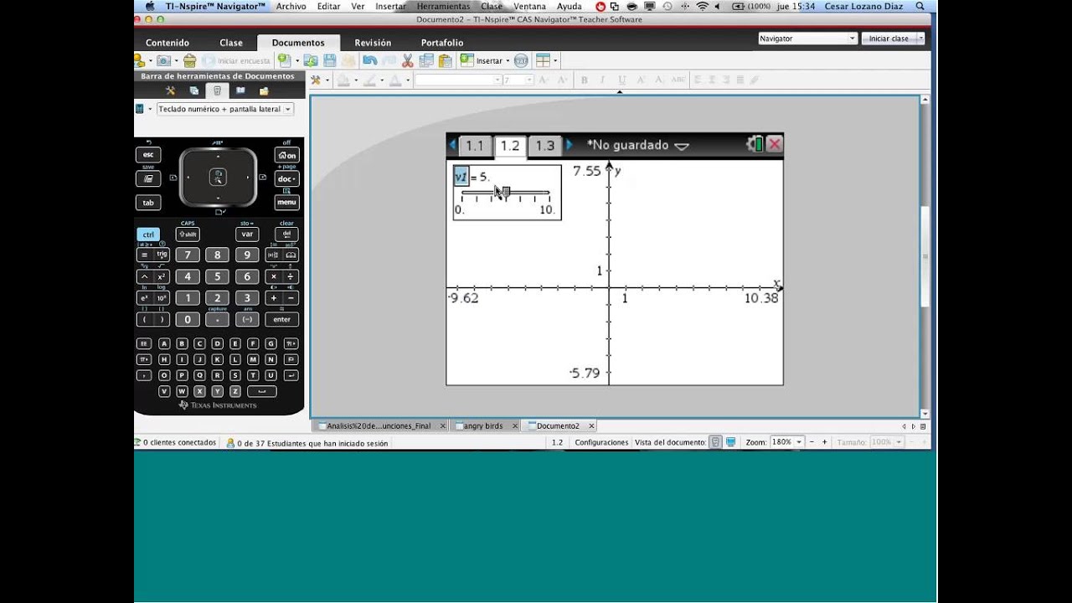Click the scissors cut icon in toolbar

408,60
